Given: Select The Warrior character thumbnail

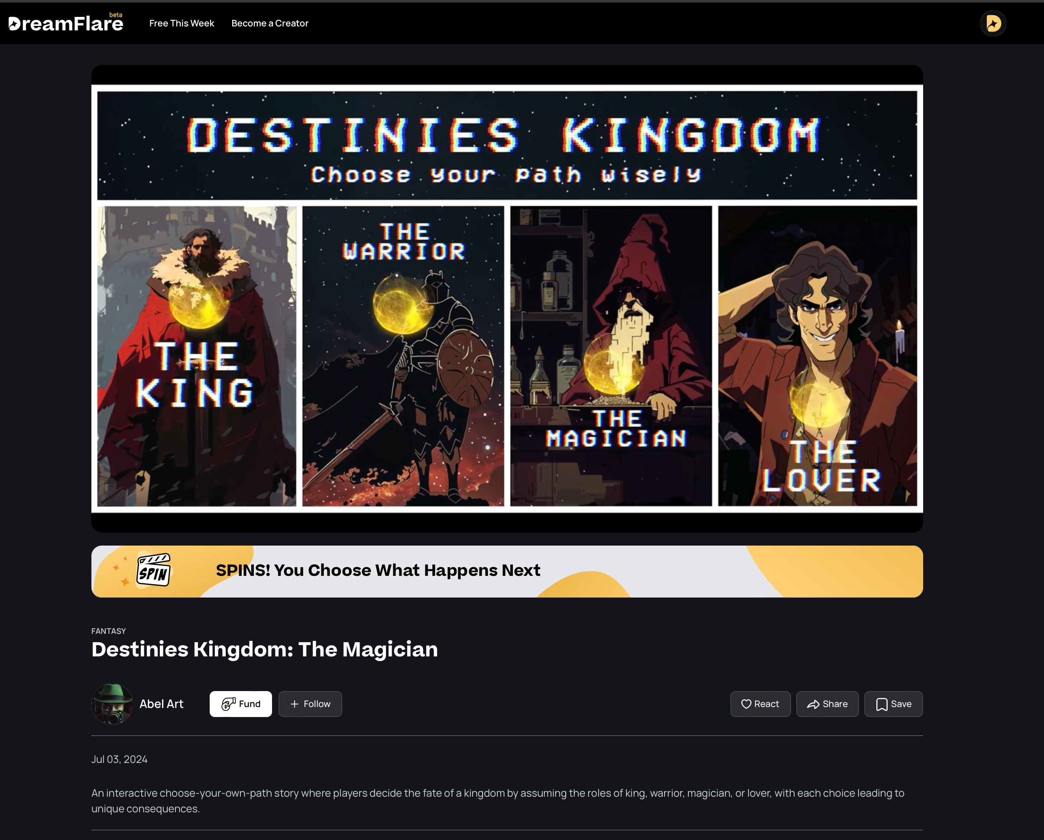Looking at the screenshot, I should (403, 355).
